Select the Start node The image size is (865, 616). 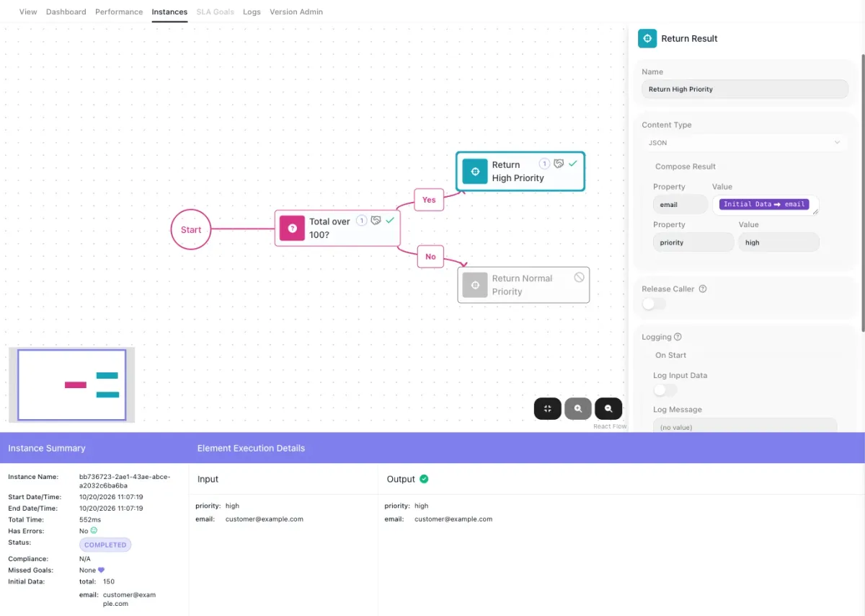click(191, 229)
